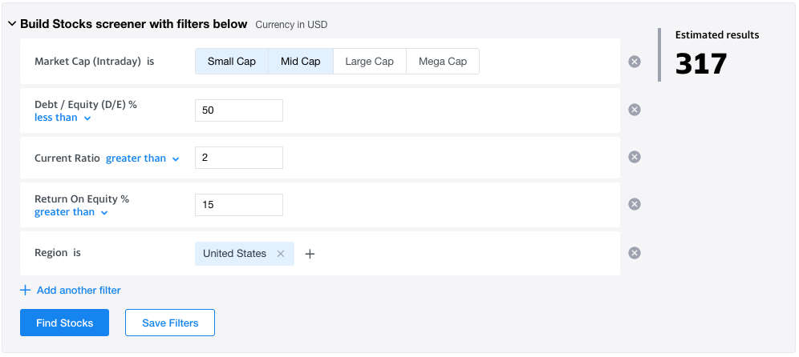This screenshot has width=799, height=357.
Task: Remove the Region filter row
Action: click(x=634, y=253)
